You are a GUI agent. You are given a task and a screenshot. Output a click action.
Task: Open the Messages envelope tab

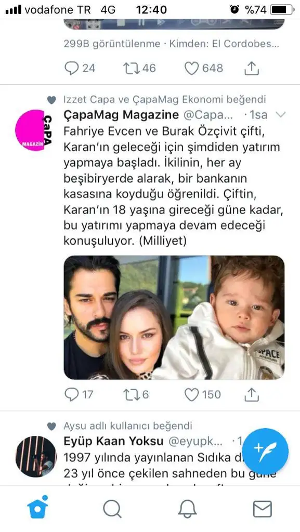[x=263, y=509]
